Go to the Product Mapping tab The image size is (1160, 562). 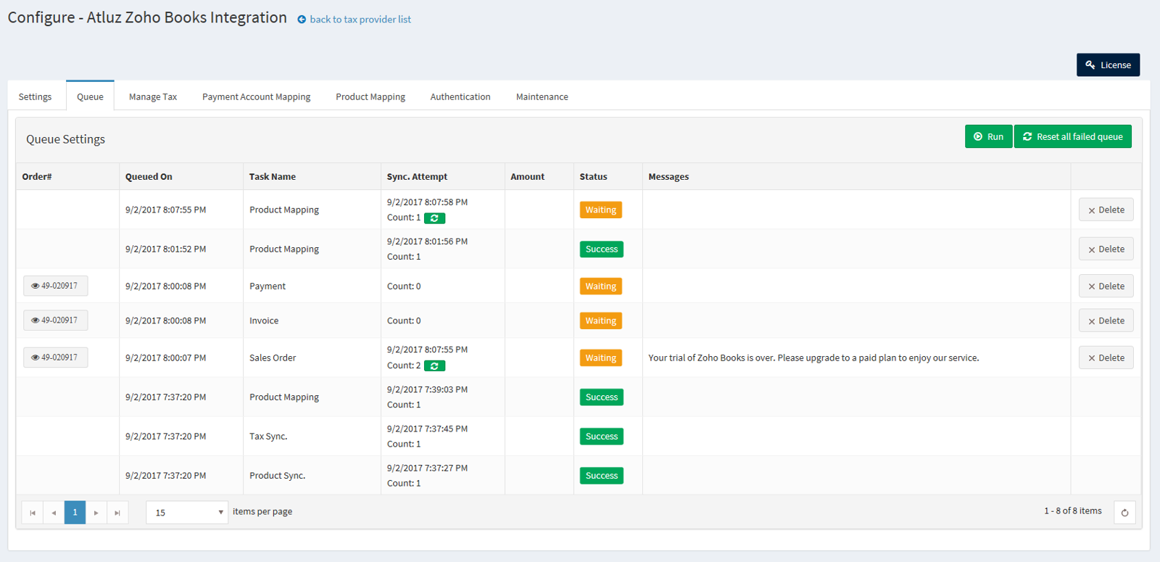[370, 96]
